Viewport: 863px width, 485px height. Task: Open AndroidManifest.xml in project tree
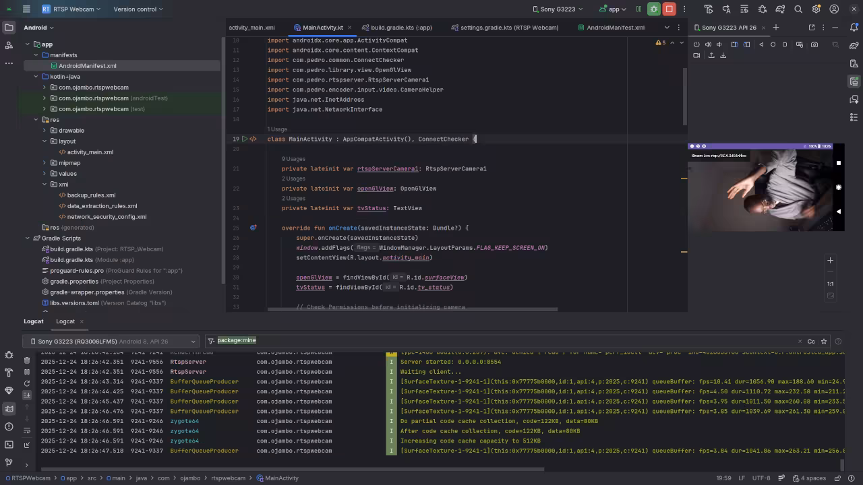(87, 66)
